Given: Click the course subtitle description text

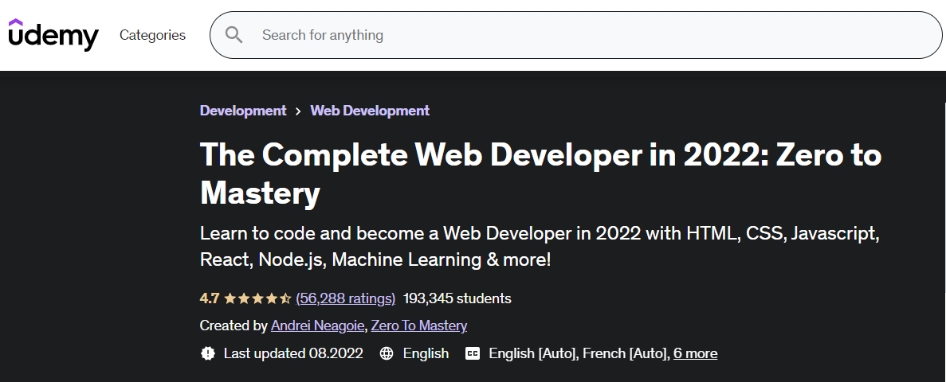Looking at the screenshot, I should (x=540, y=247).
